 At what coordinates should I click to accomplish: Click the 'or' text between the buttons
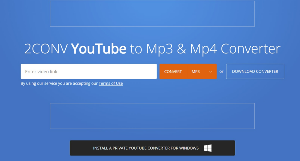pos(221,72)
